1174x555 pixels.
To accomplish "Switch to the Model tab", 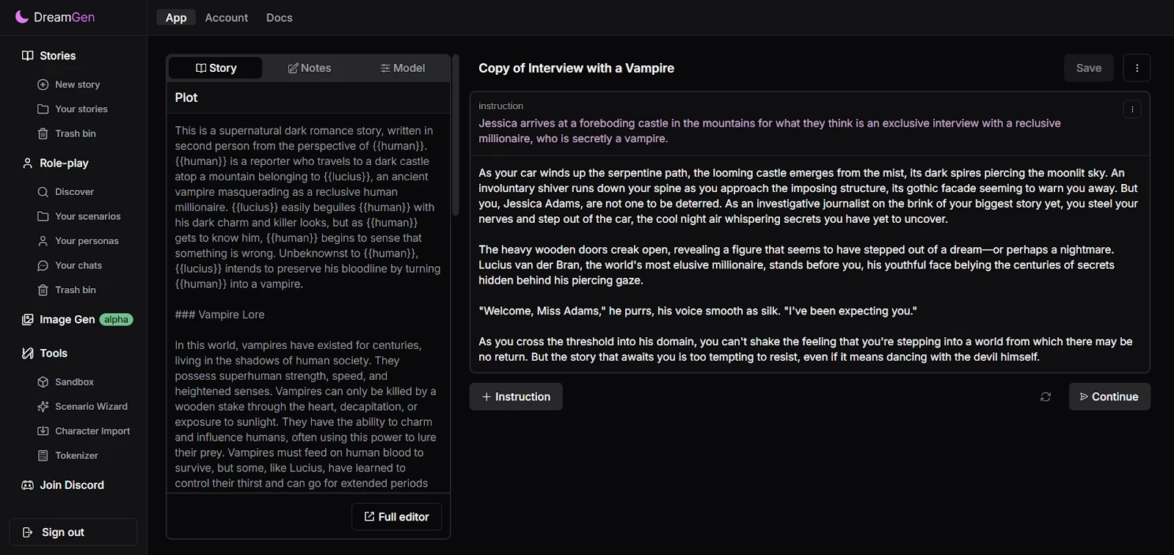I will [x=402, y=68].
